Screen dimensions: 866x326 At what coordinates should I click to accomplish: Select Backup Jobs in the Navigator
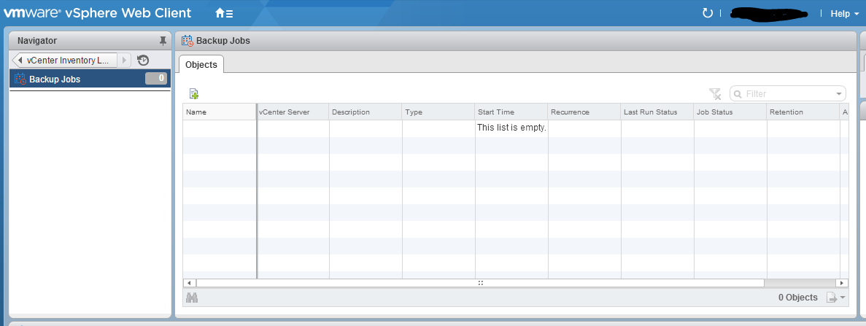pyautogui.click(x=90, y=79)
